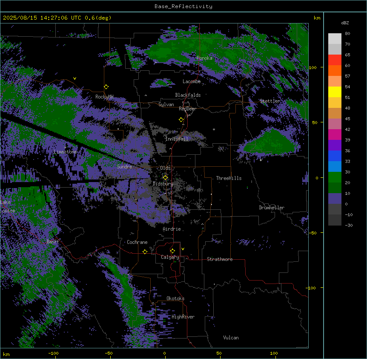
Task: Click the yellow diamond marker above Calgary label
Action: tap(172, 251)
